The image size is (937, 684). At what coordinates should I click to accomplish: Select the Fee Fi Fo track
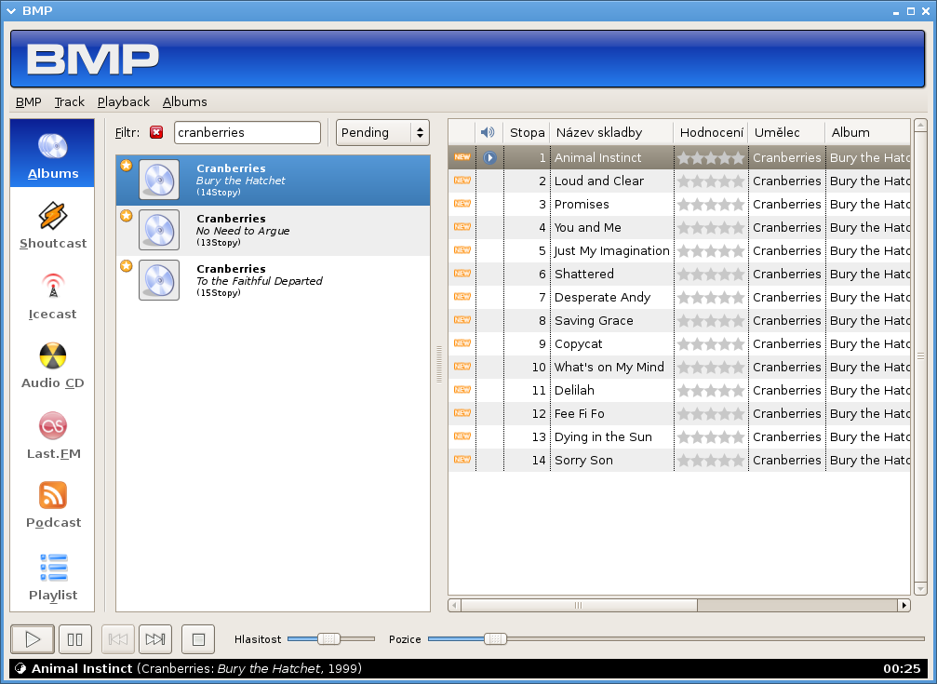click(679, 414)
